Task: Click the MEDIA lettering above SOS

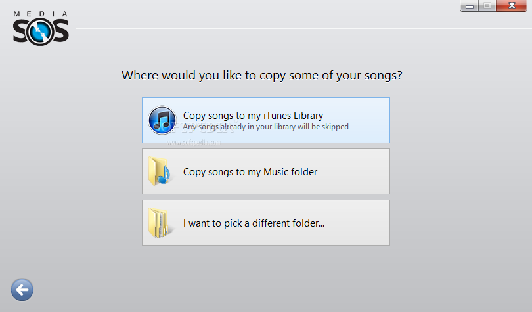Action: [x=40, y=14]
